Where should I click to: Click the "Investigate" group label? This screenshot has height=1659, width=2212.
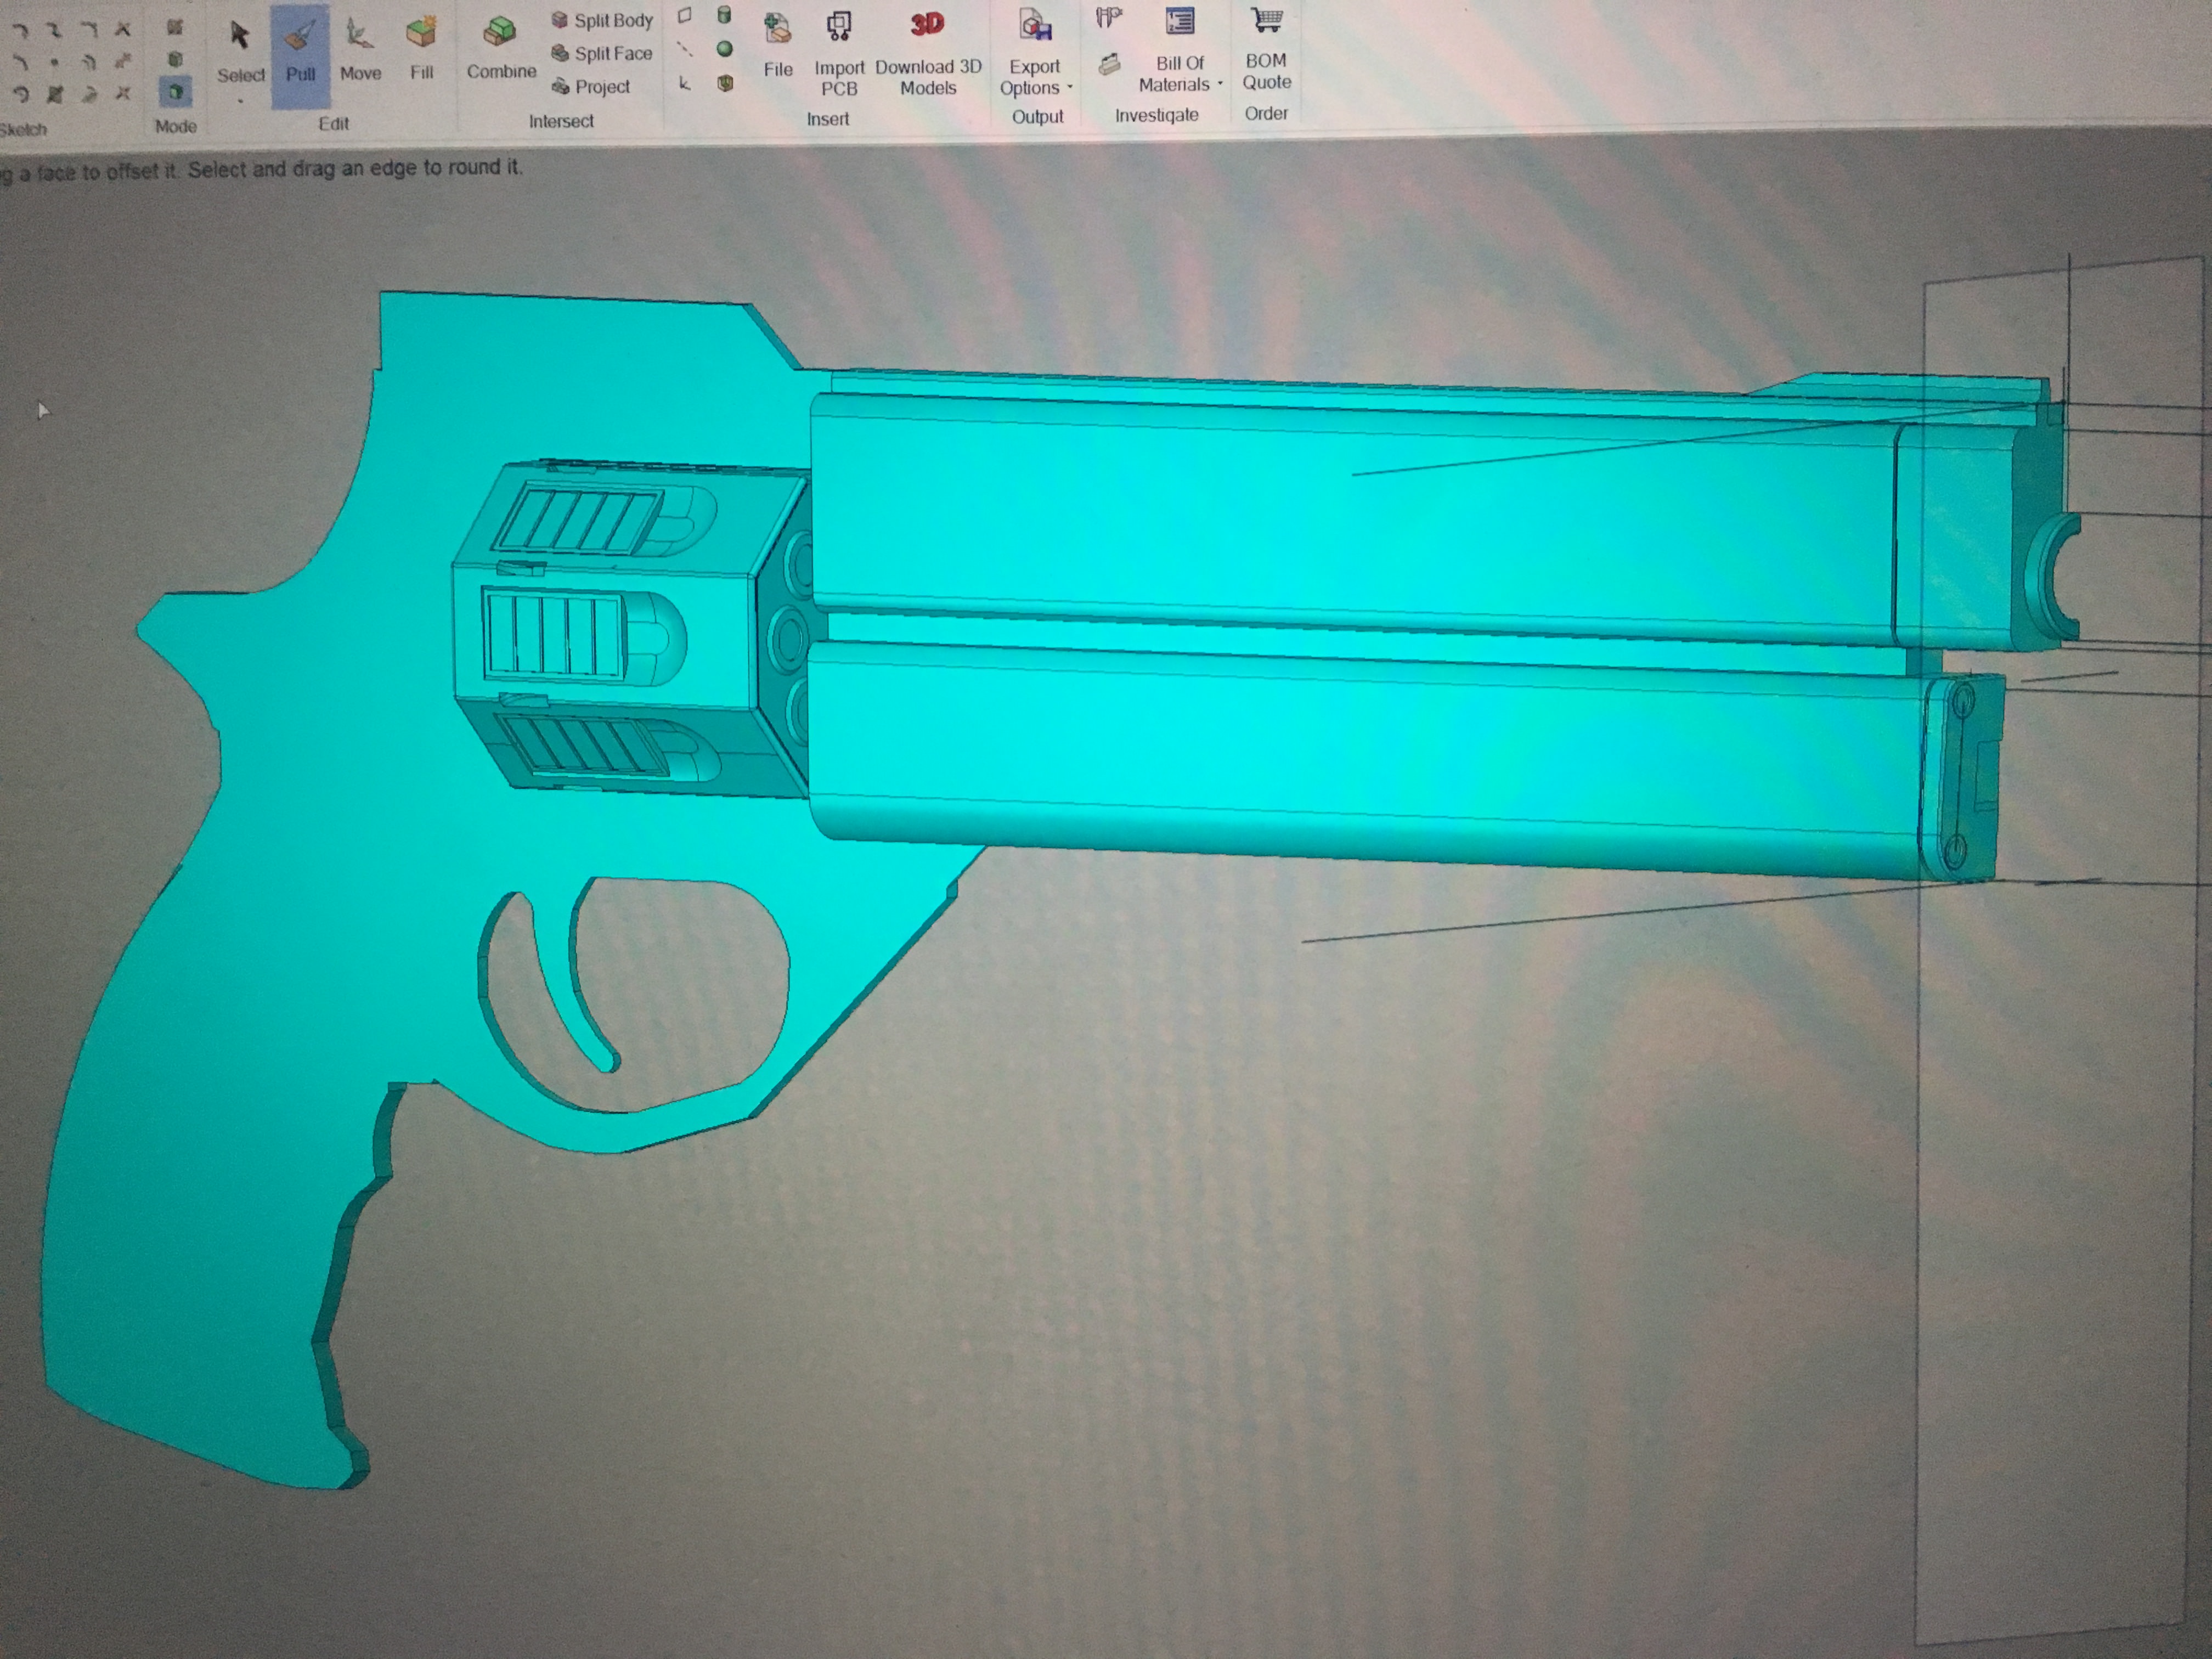[1156, 115]
